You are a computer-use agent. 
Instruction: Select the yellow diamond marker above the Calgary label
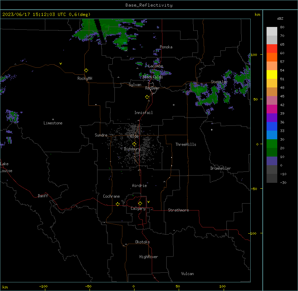(x=140, y=204)
